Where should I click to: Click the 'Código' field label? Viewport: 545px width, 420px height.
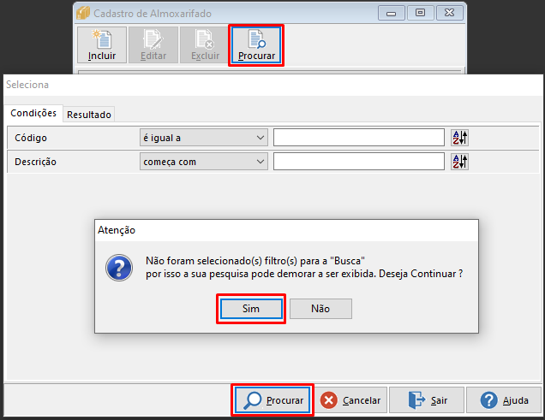pos(31,138)
